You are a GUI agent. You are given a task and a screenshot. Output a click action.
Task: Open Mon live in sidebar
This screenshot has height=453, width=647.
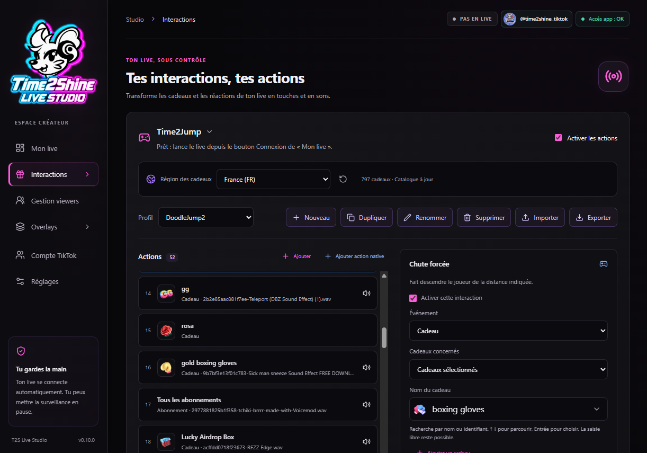pos(53,148)
